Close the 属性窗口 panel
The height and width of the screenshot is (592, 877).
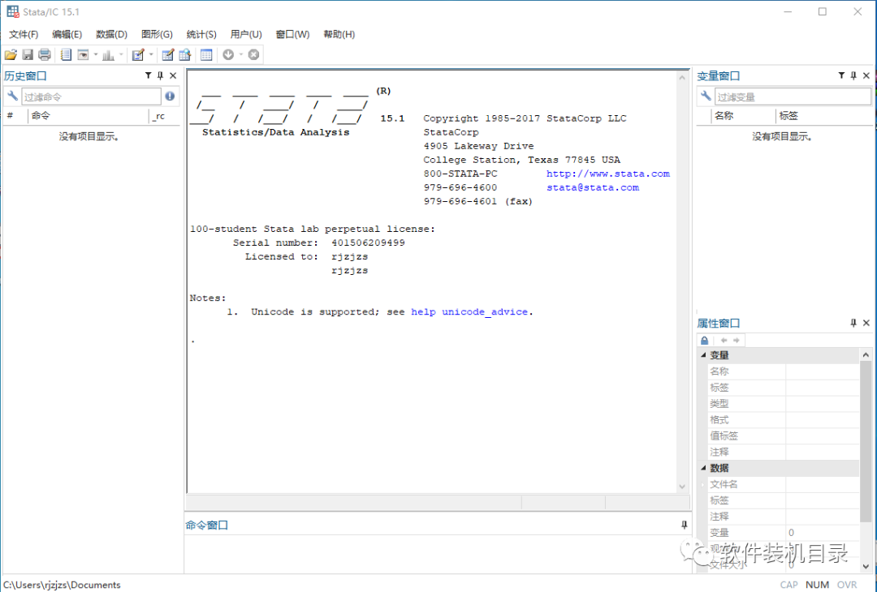tap(866, 323)
